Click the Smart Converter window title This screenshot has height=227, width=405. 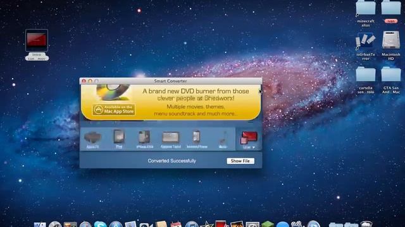click(x=170, y=81)
